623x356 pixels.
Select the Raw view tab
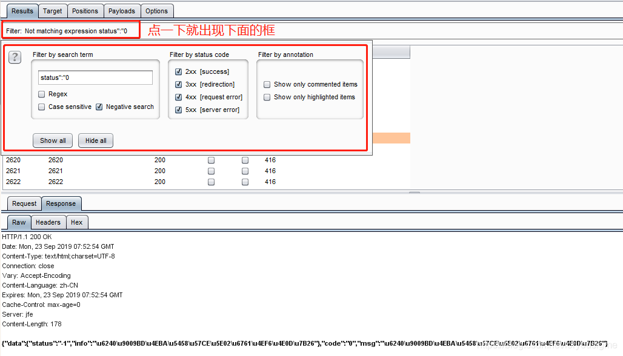19,222
